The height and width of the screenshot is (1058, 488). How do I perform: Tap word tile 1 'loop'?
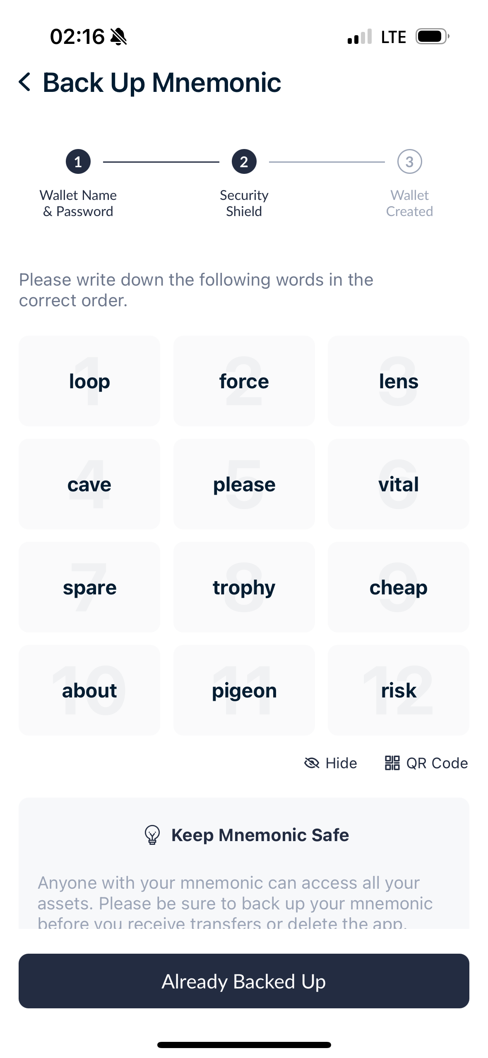[x=89, y=381]
